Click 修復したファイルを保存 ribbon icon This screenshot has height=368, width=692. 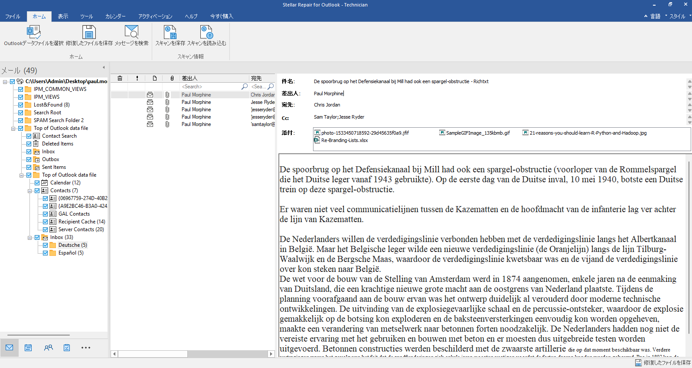click(89, 32)
